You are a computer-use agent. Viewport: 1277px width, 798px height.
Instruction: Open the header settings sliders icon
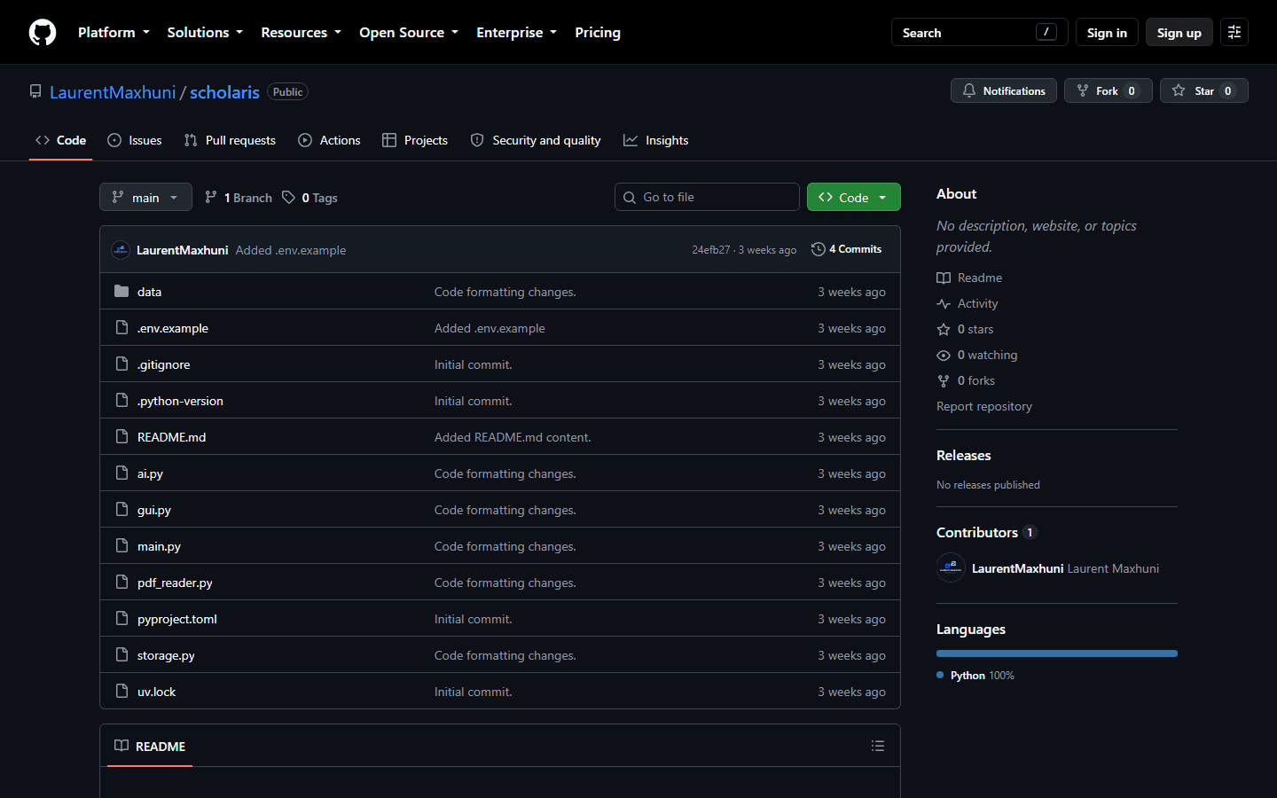point(1234,32)
